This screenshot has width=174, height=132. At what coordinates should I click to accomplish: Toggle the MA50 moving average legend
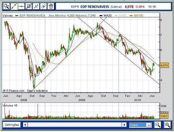tap(123, 16)
